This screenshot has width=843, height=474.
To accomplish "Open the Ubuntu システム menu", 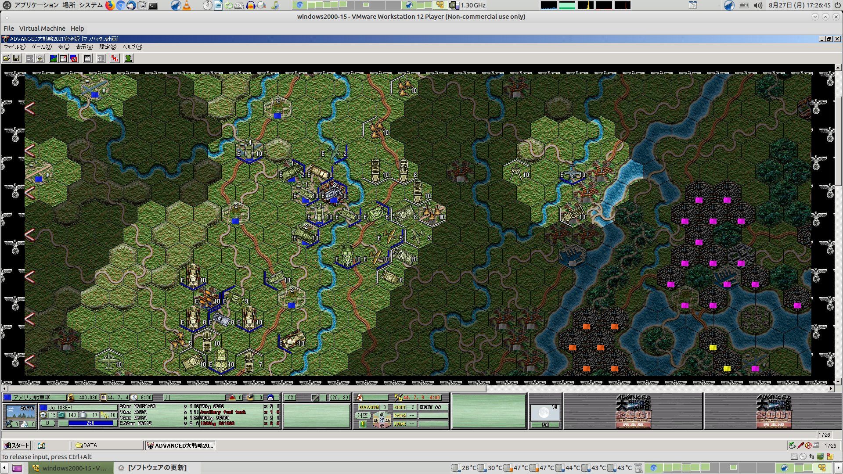I will click(90, 5).
